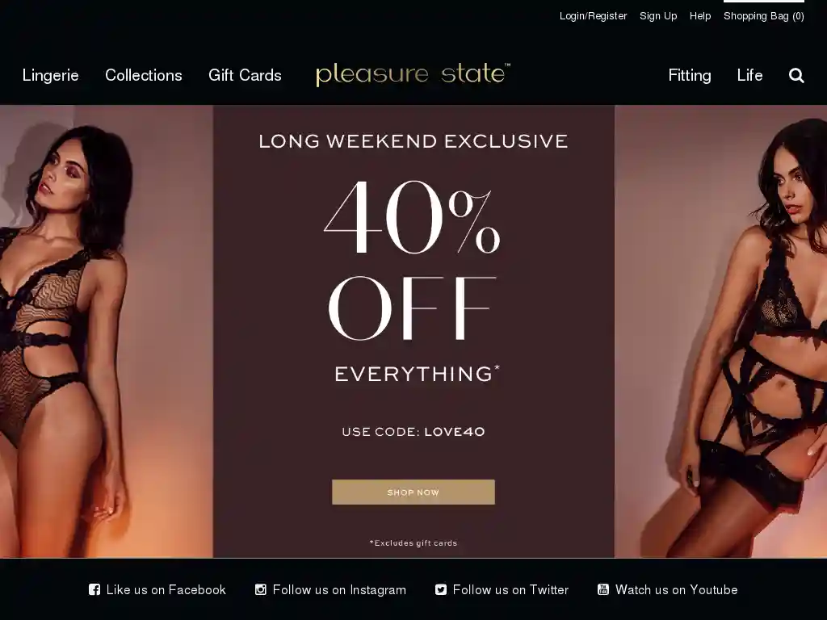
Task: Open the search magnifier icon
Action: click(x=796, y=75)
